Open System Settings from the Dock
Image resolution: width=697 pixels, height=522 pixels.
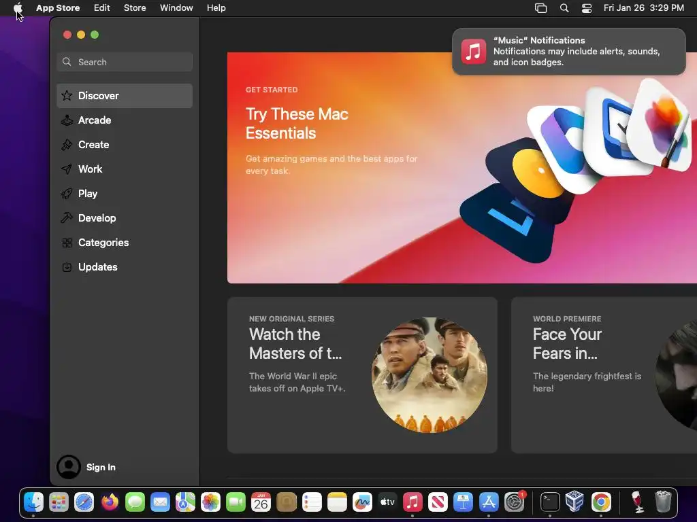tap(514, 502)
